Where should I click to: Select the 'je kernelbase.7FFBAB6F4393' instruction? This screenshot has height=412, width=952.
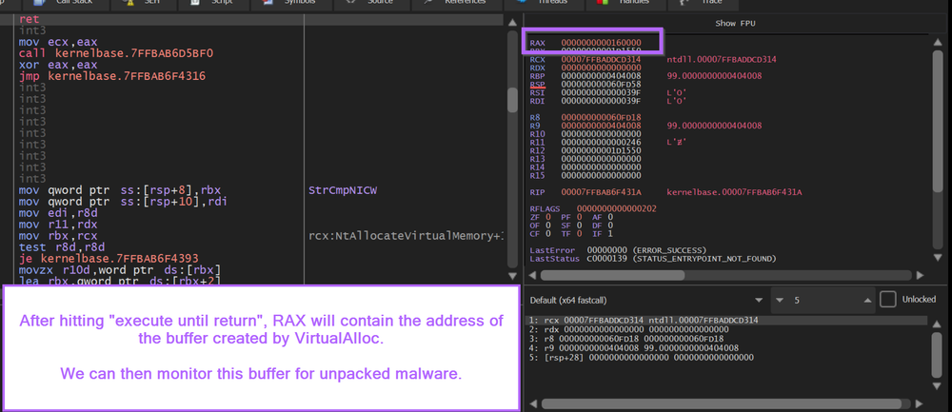point(109,259)
